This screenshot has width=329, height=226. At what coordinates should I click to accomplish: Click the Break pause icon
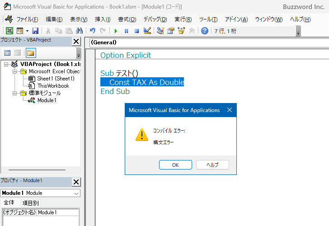(126, 31)
